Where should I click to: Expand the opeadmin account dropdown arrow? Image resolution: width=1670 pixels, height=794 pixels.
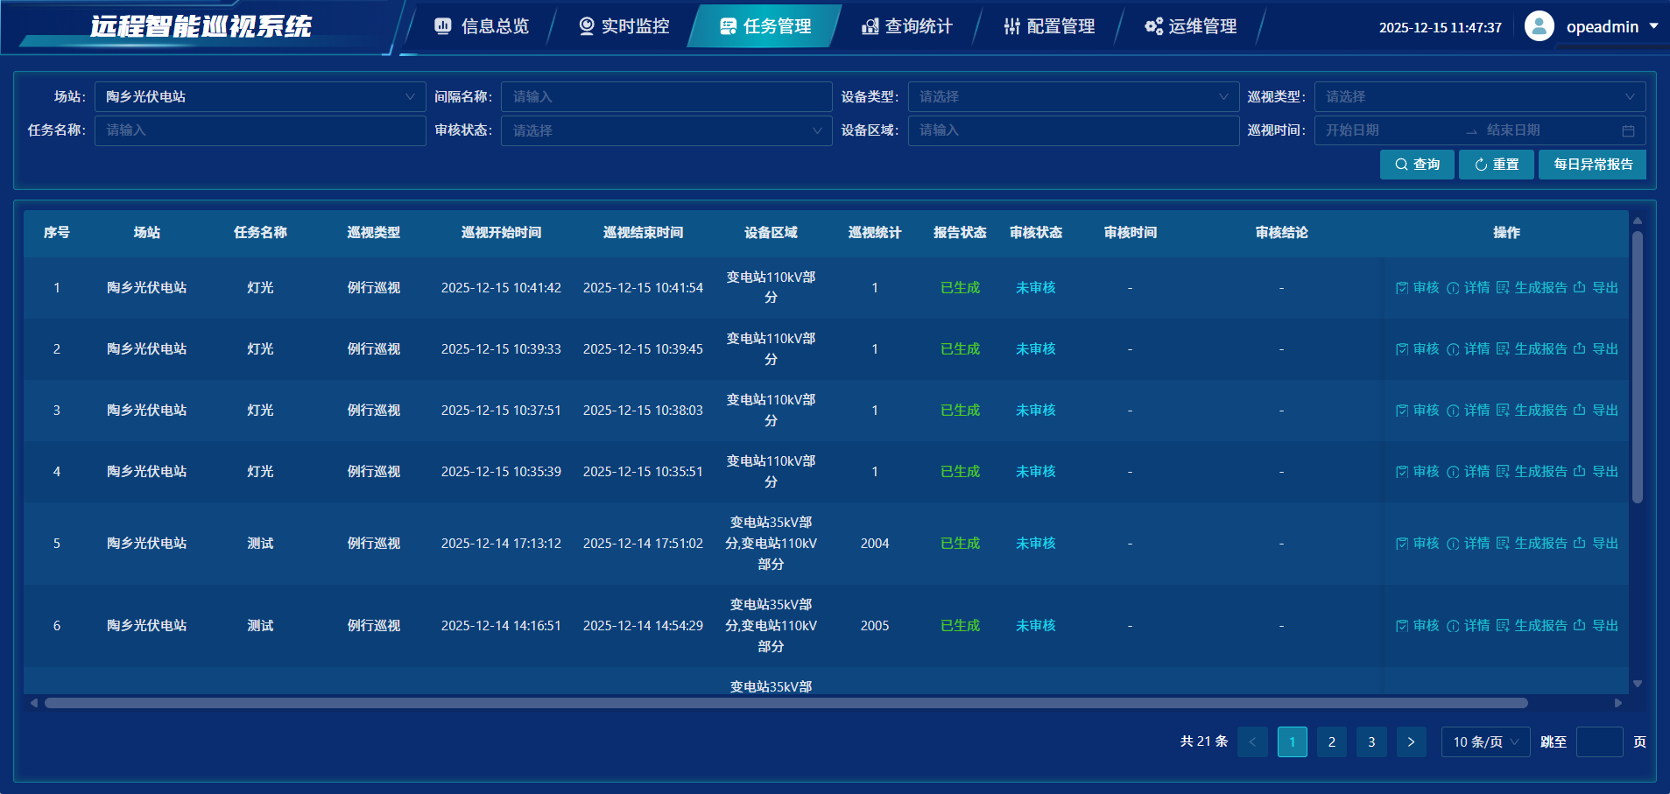click(1653, 26)
